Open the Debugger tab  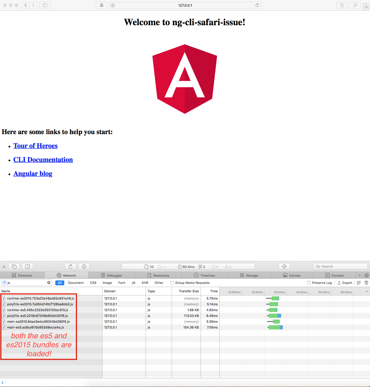pos(111,275)
